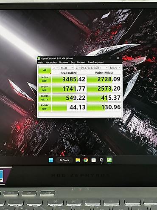157x210 pixels.
Task: Open the test count dropdown showing 3
Action: coord(55,68)
